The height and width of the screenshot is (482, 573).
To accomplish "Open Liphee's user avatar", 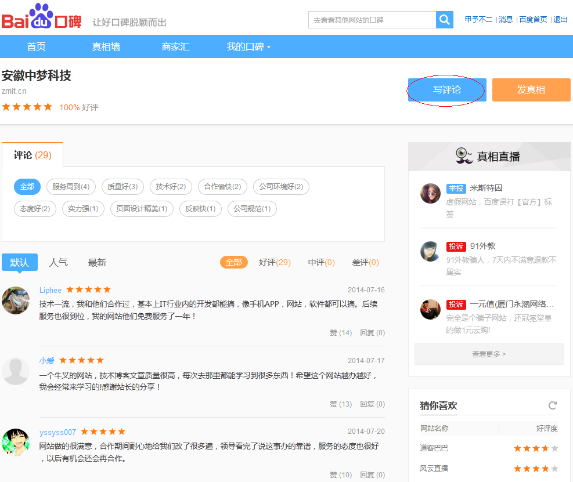I will coord(16,300).
